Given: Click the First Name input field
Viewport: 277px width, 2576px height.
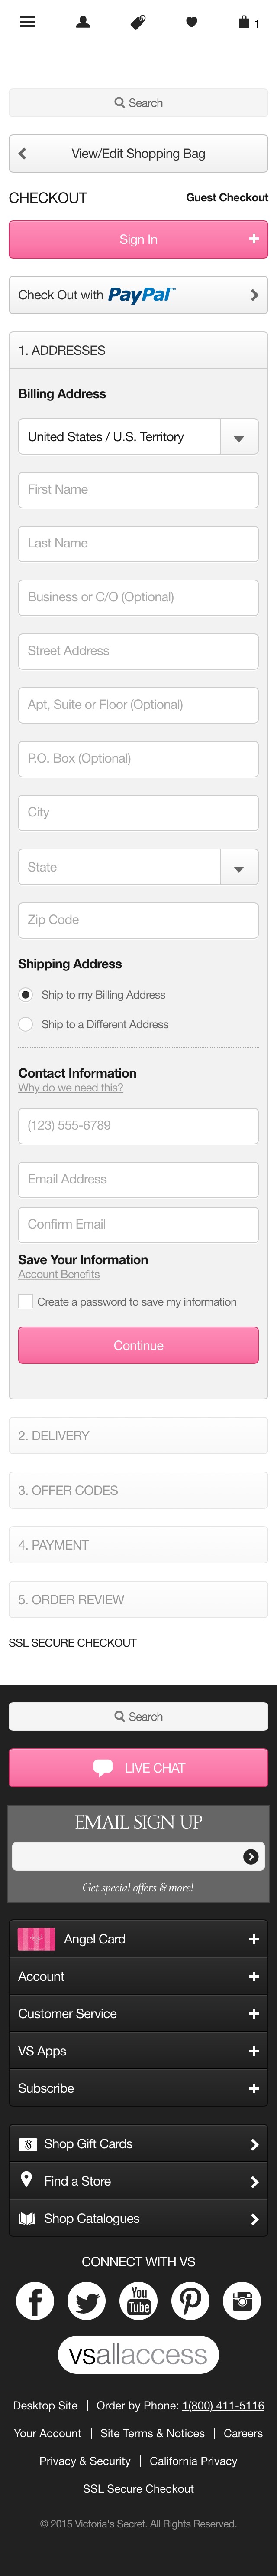Looking at the screenshot, I should [x=138, y=490].
